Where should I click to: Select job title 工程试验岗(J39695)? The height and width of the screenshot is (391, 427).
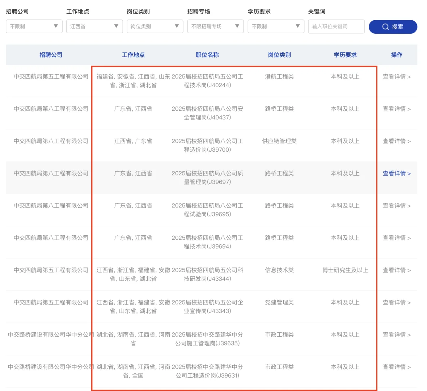tap(207, 210)
